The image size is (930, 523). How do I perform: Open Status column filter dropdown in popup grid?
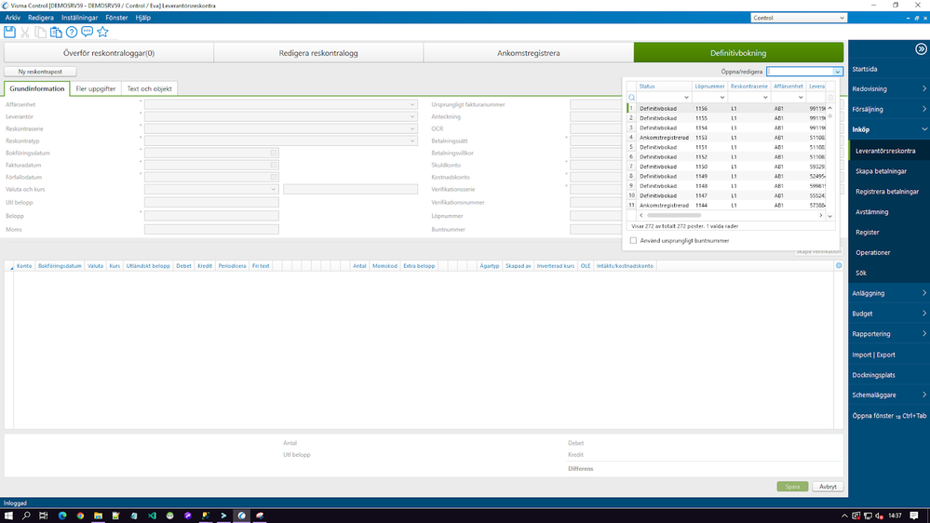(x=686, y=98)
